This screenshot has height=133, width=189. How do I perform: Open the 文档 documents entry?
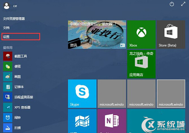coord(6,28)
